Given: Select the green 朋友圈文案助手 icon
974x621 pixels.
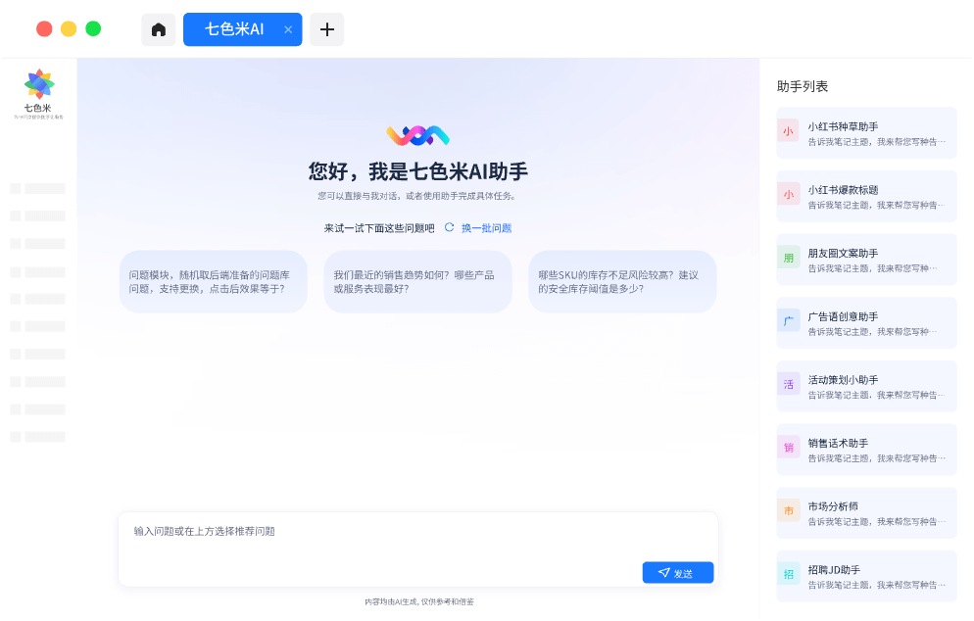Looking at the screenshot, I should (x=789, y=259).
